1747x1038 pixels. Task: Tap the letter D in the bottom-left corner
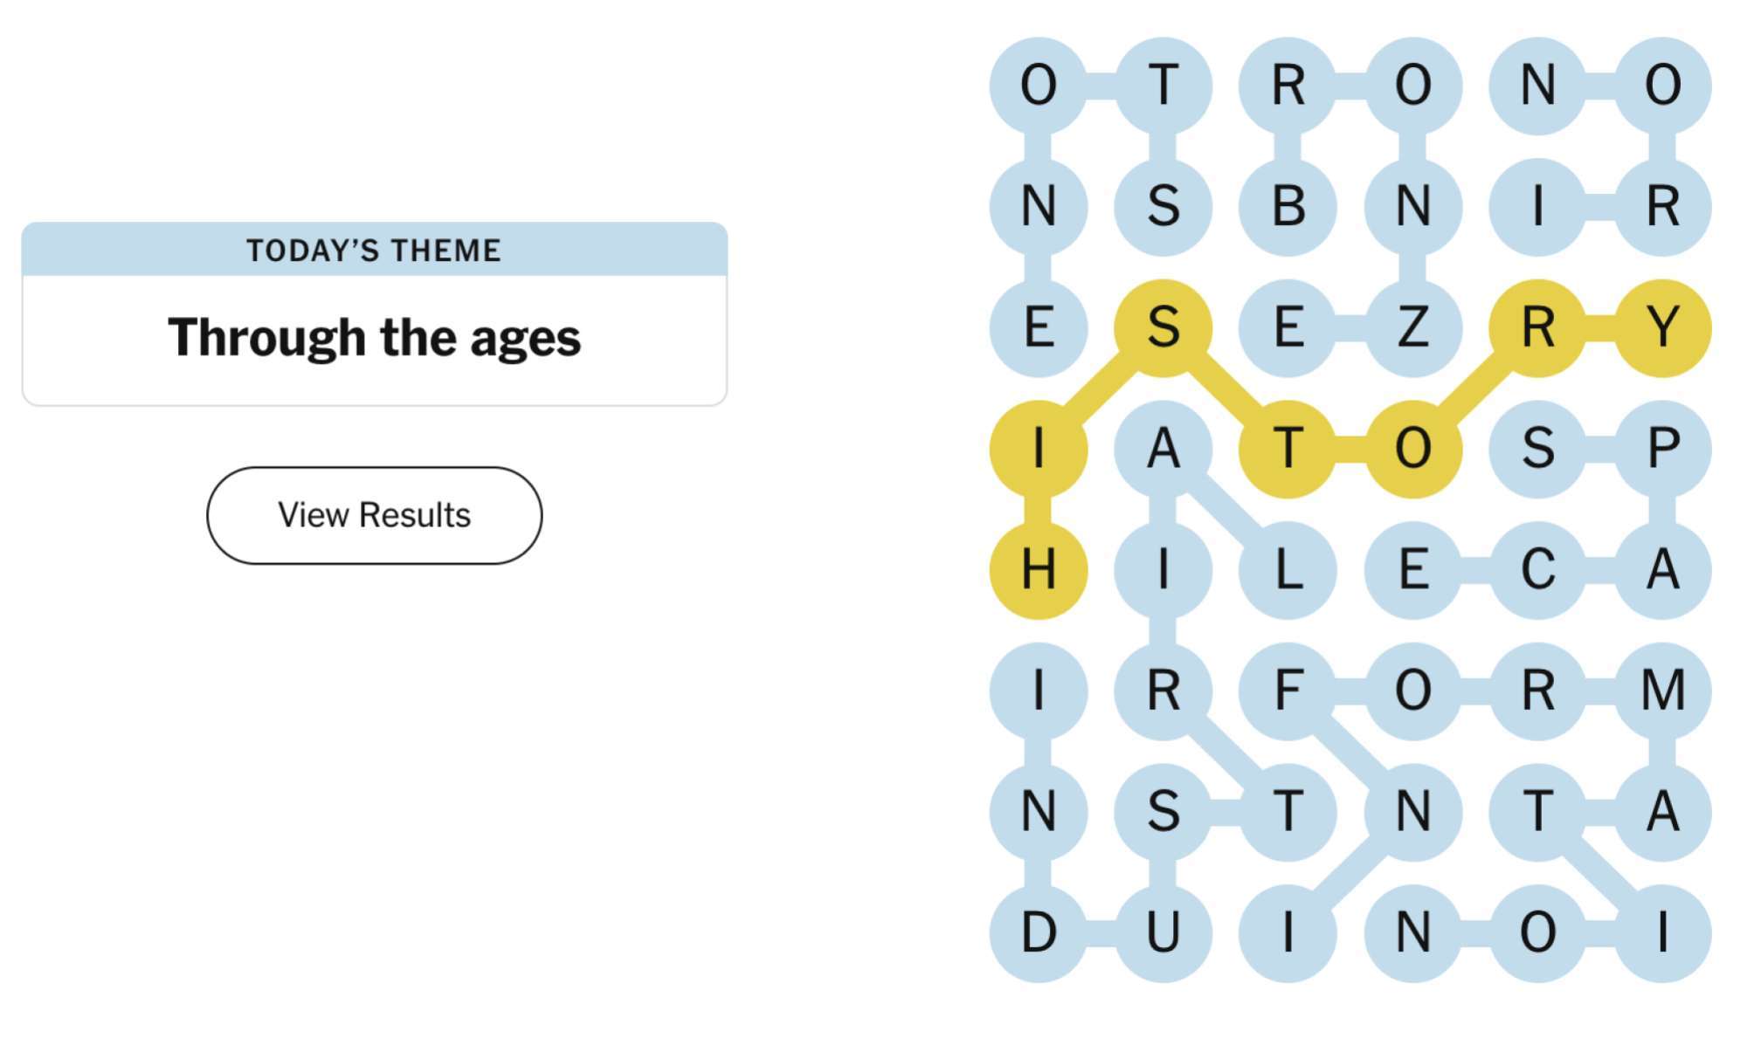tap(1038, 931)
